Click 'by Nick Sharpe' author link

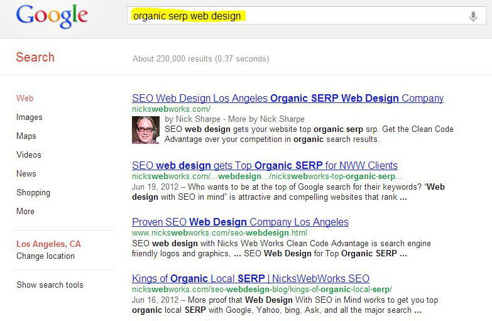193,119
